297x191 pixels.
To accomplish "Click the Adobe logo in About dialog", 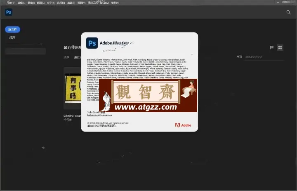I will [183, 125].
